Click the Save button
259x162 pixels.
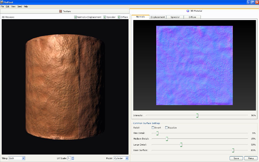(236, 158)
